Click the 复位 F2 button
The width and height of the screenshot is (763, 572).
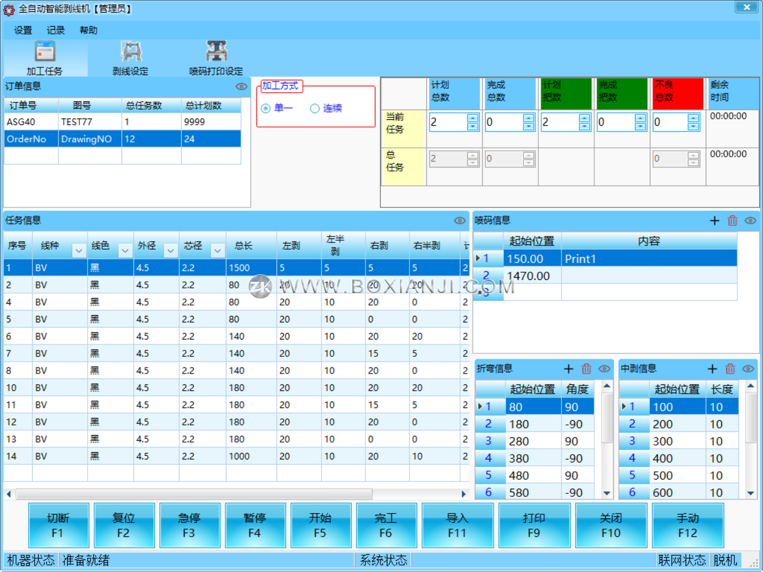point(124,526)
